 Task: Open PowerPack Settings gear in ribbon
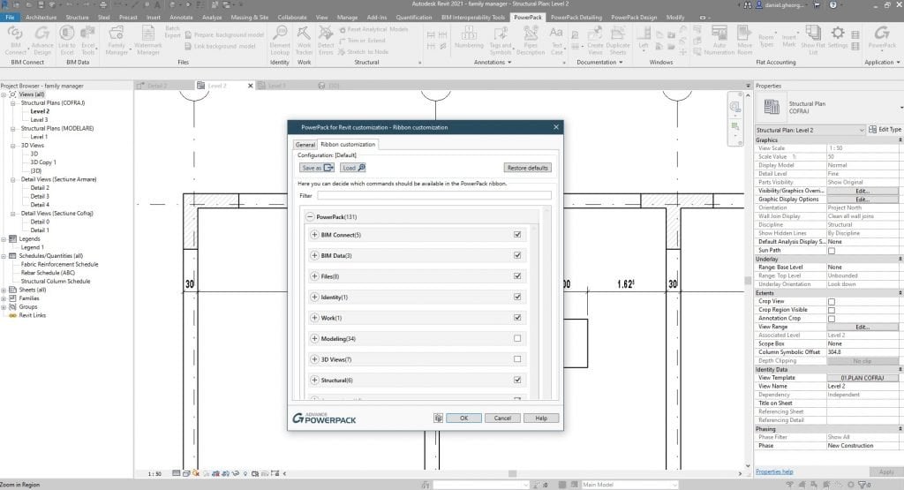click(x=838, y=37)
